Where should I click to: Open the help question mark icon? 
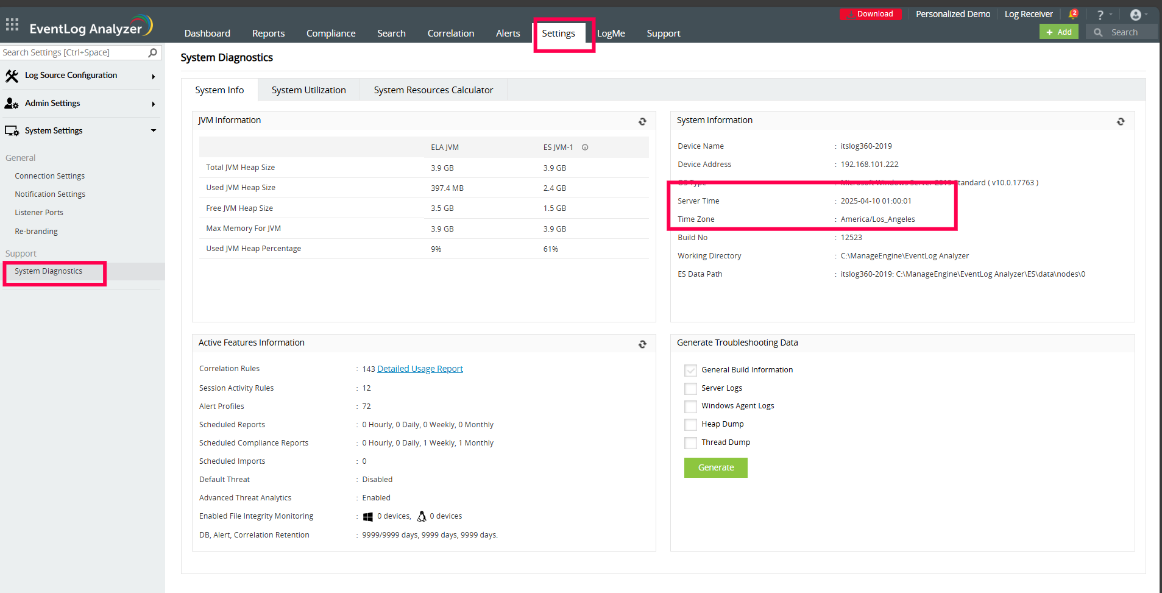(1100, 15)
